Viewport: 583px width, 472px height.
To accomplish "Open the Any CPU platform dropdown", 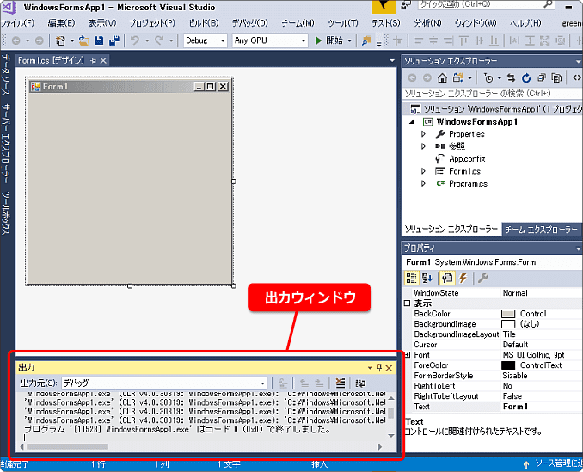I will pos(304,40).
